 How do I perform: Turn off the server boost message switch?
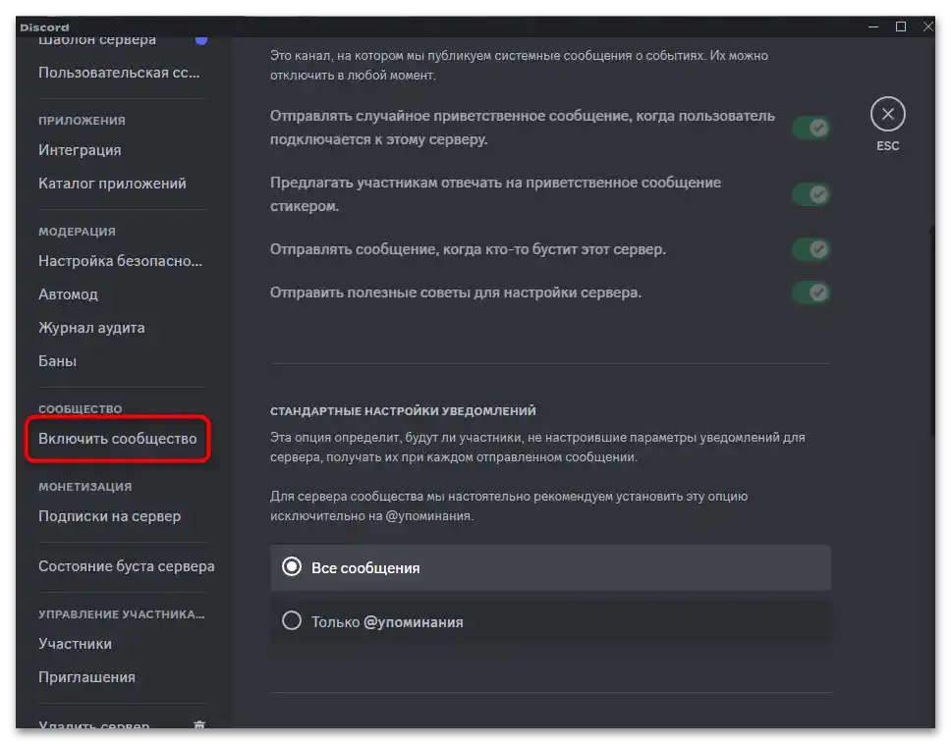pyautogui.click(x=811, y=249)
